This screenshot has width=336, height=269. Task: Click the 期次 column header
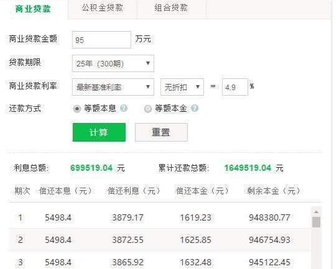click(x=22, y=191)
